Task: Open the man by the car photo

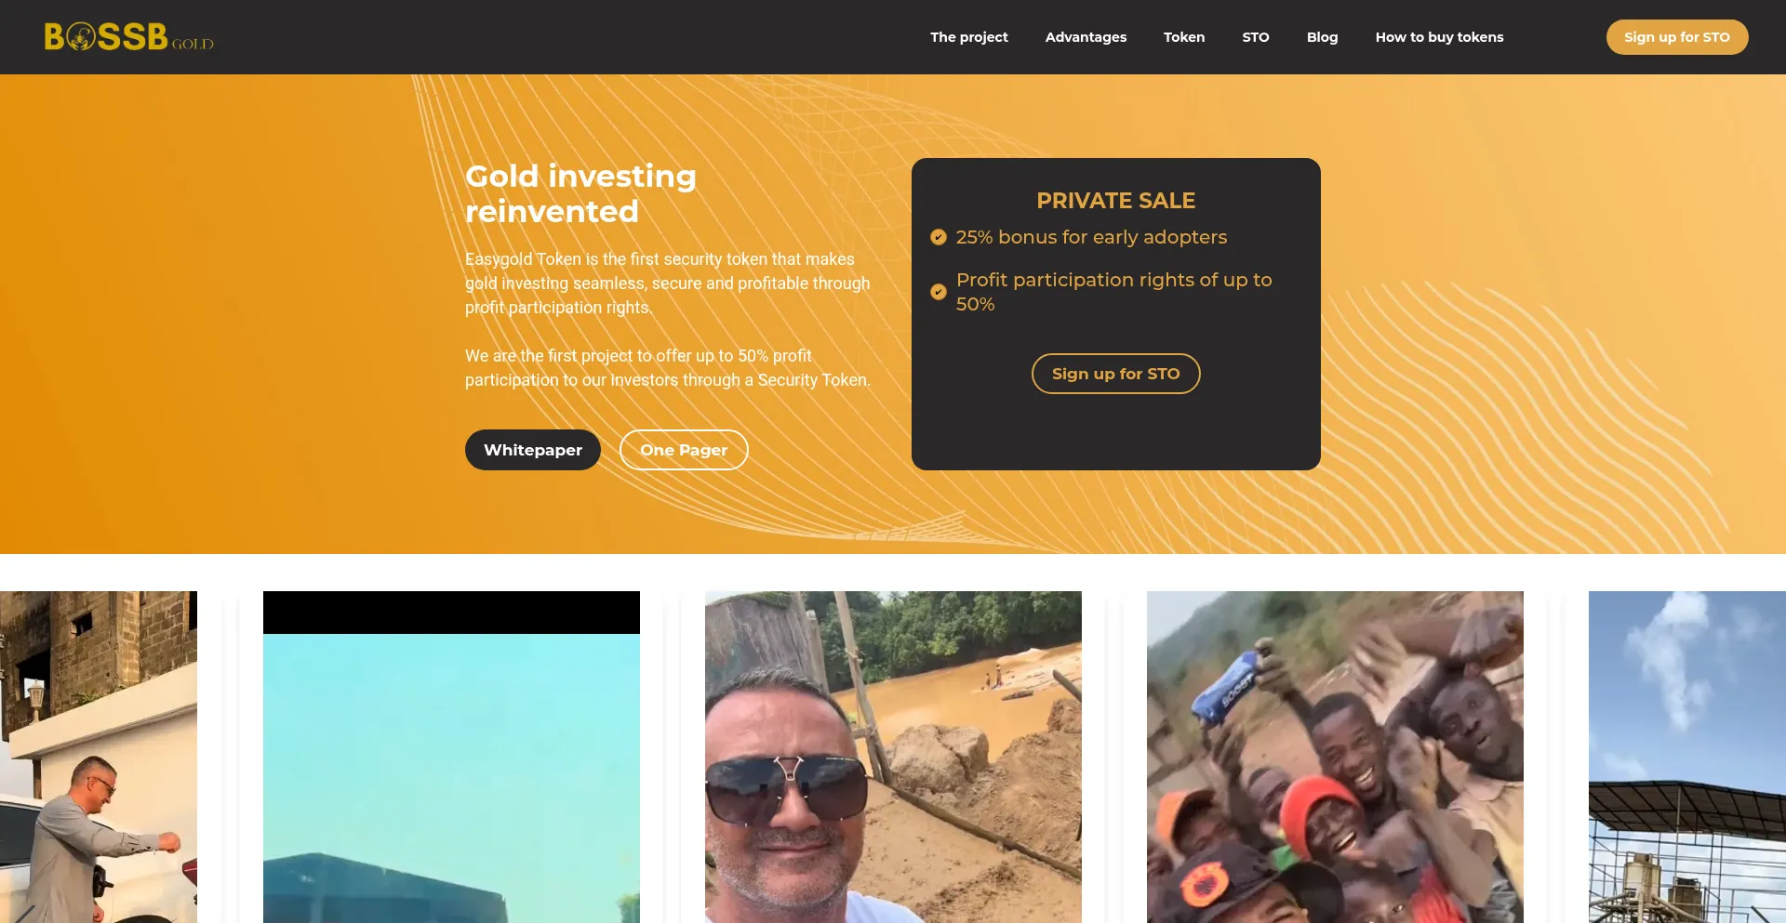Action: tap(99, 757)
